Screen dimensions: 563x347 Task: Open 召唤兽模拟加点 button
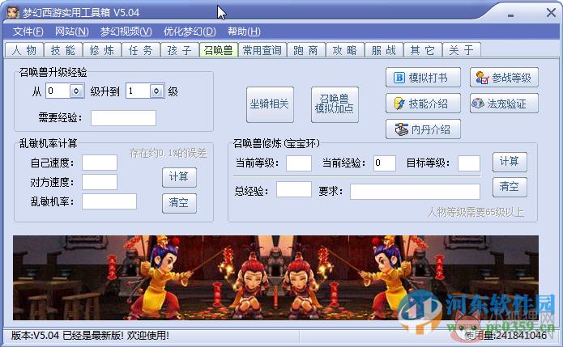(335, 104)
